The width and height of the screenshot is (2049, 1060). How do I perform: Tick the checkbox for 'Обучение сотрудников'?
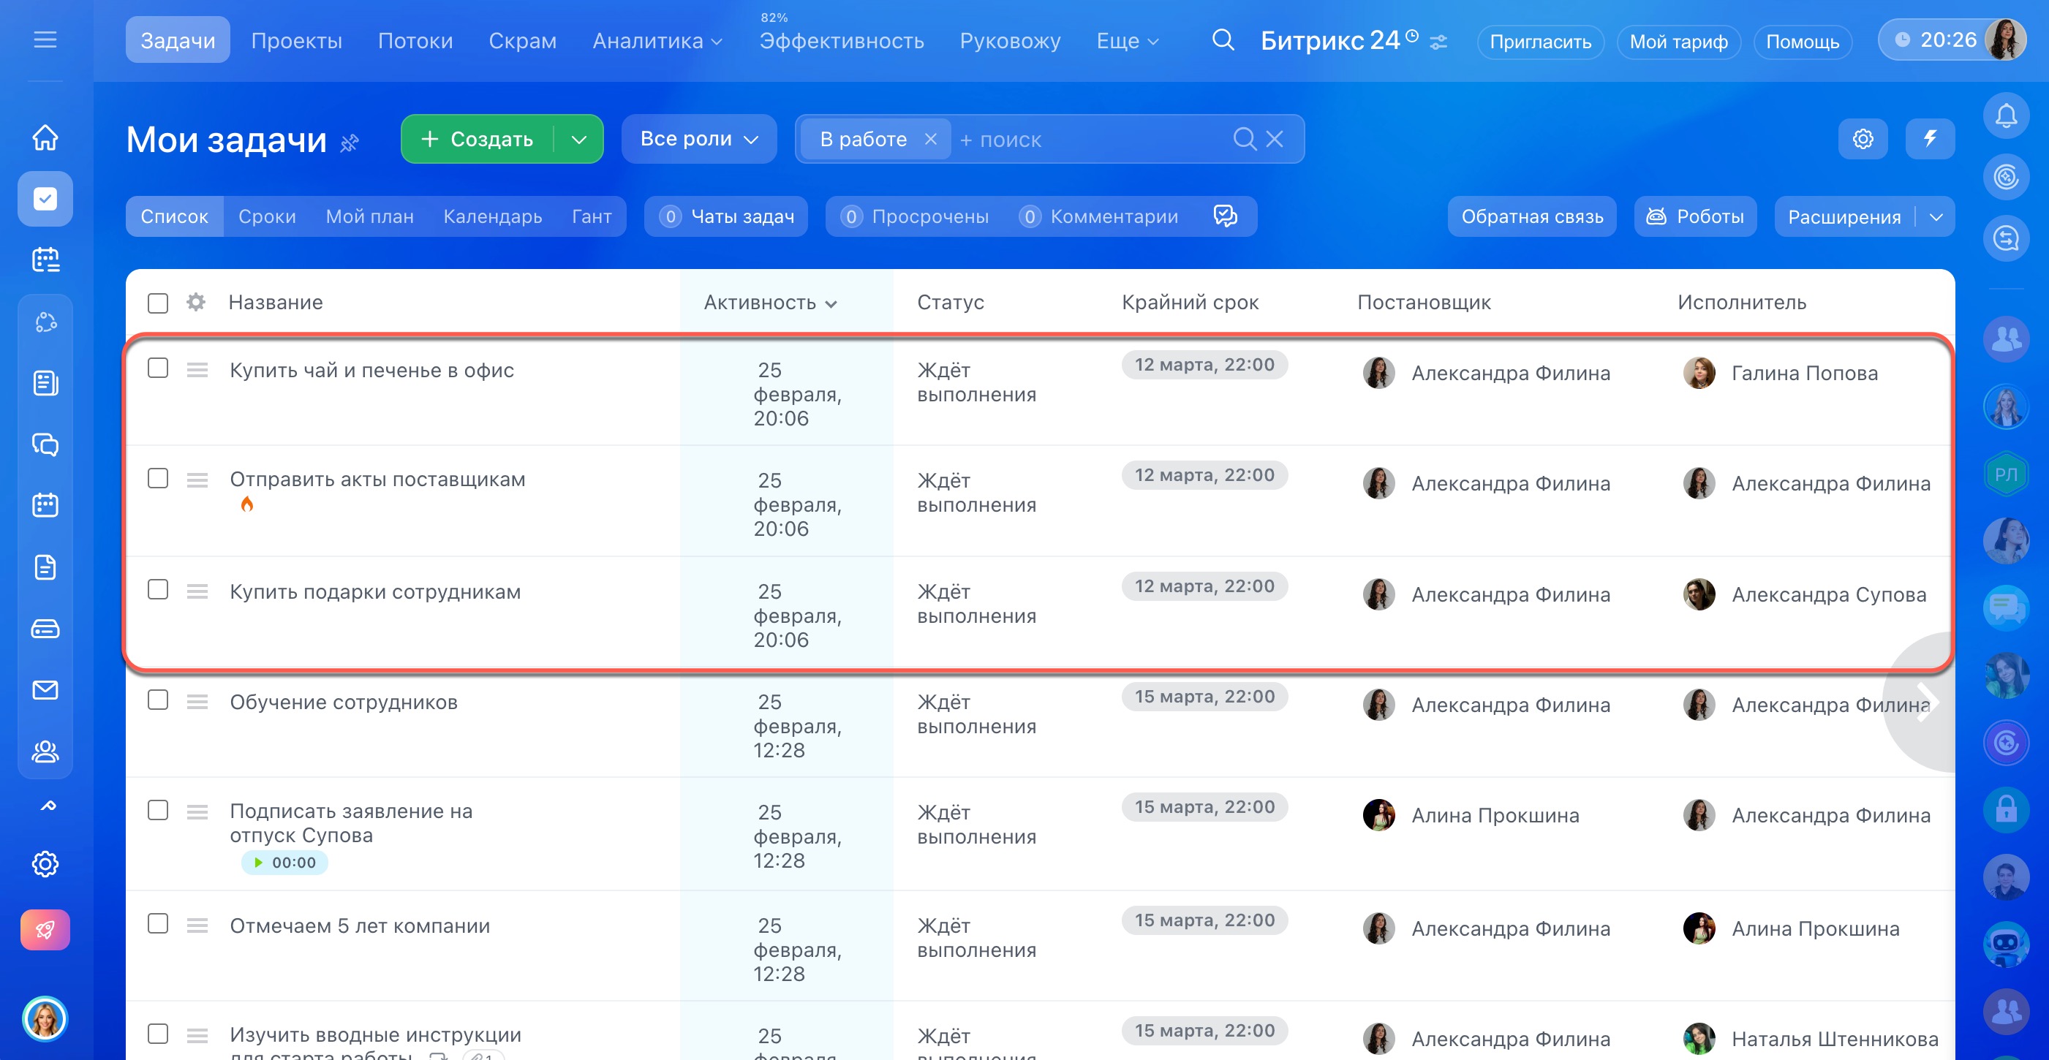click(x=158, y=700)
